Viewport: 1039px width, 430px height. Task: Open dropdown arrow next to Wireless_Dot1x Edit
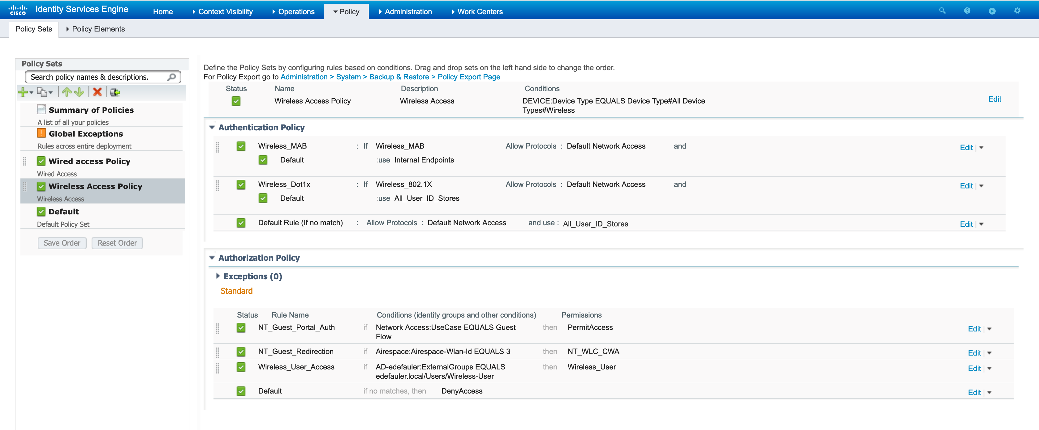981,186
